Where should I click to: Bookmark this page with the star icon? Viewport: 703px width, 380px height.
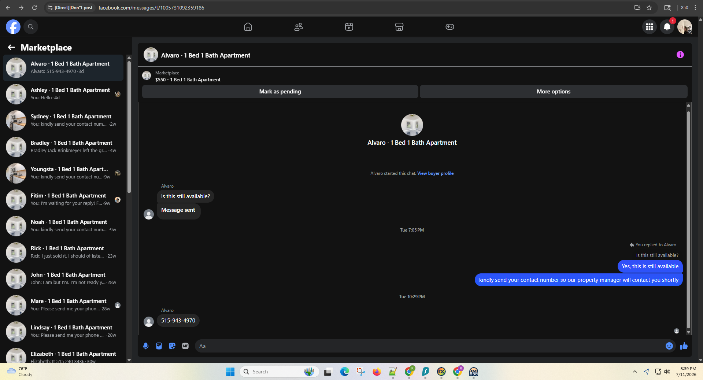pyautogui.click(x=649, y=8)
